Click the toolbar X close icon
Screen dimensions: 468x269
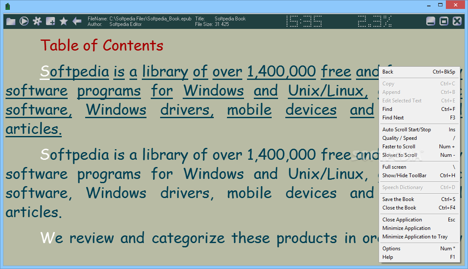point(457,21)
